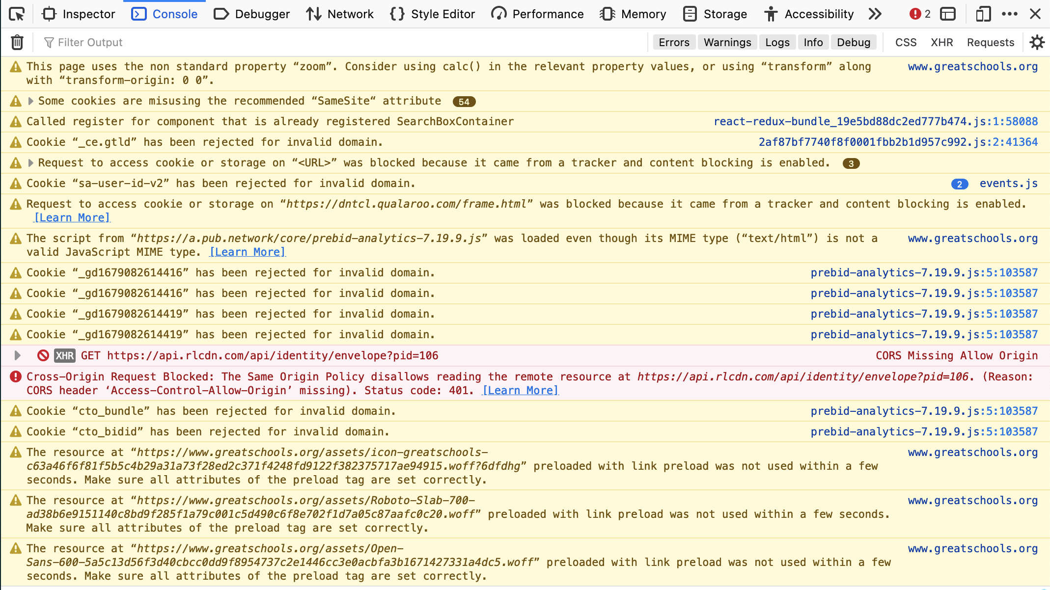1050x590 pixels.
Task: Toggle the split console icon
Action: point(948,14)
